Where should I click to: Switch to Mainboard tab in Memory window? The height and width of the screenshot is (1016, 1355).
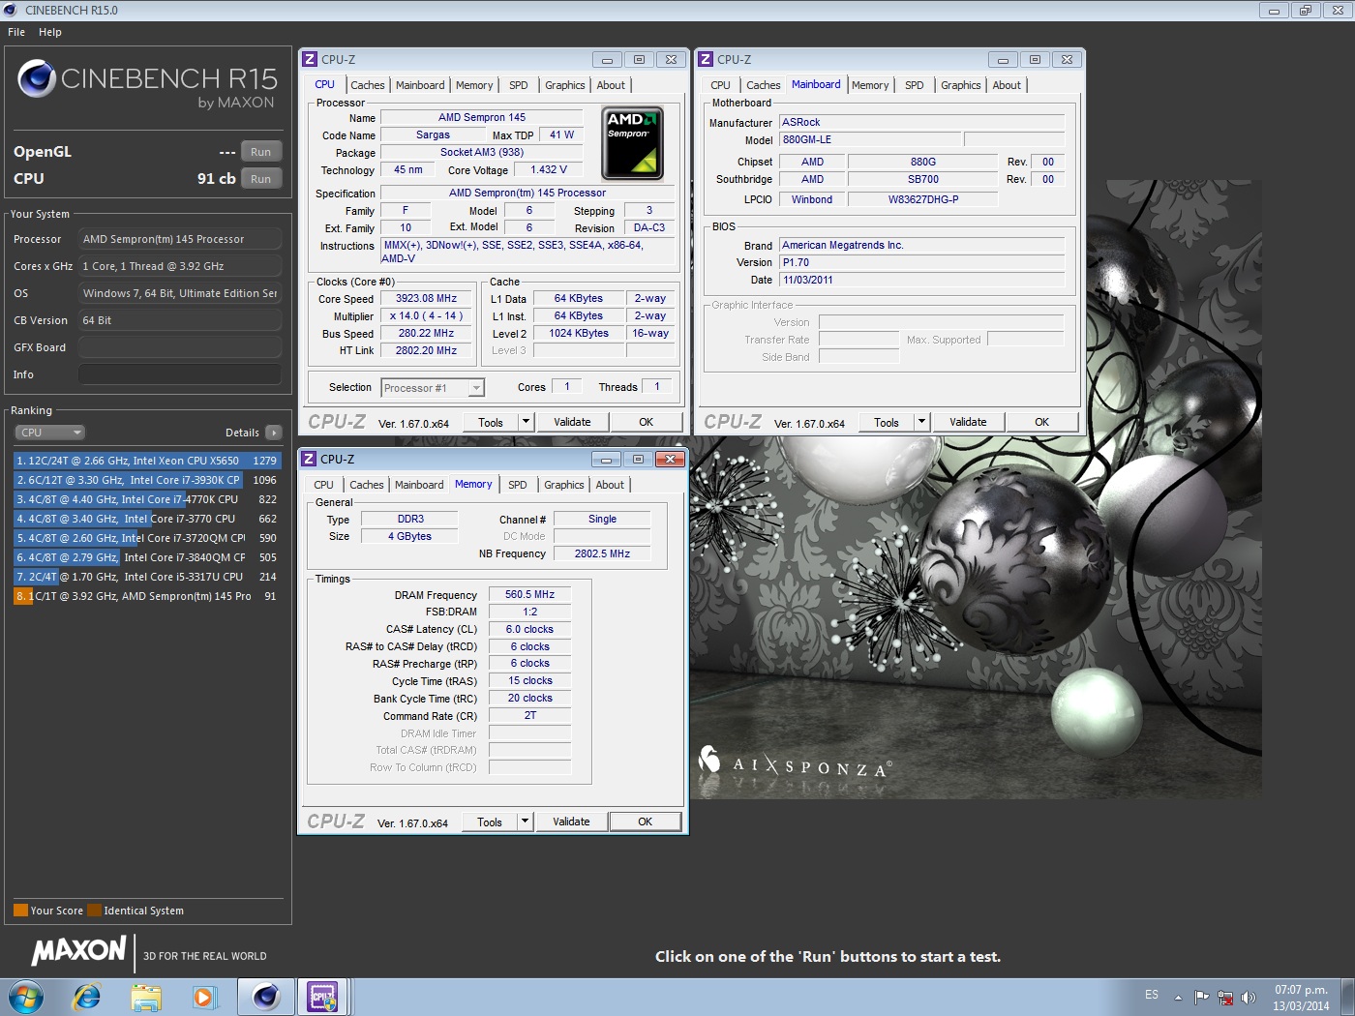tap(419, 485)
